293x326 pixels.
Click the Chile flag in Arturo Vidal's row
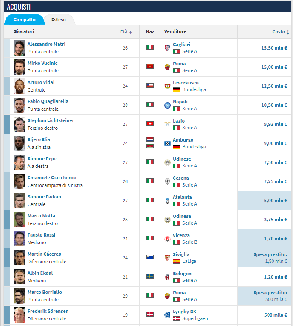[150, 86]
